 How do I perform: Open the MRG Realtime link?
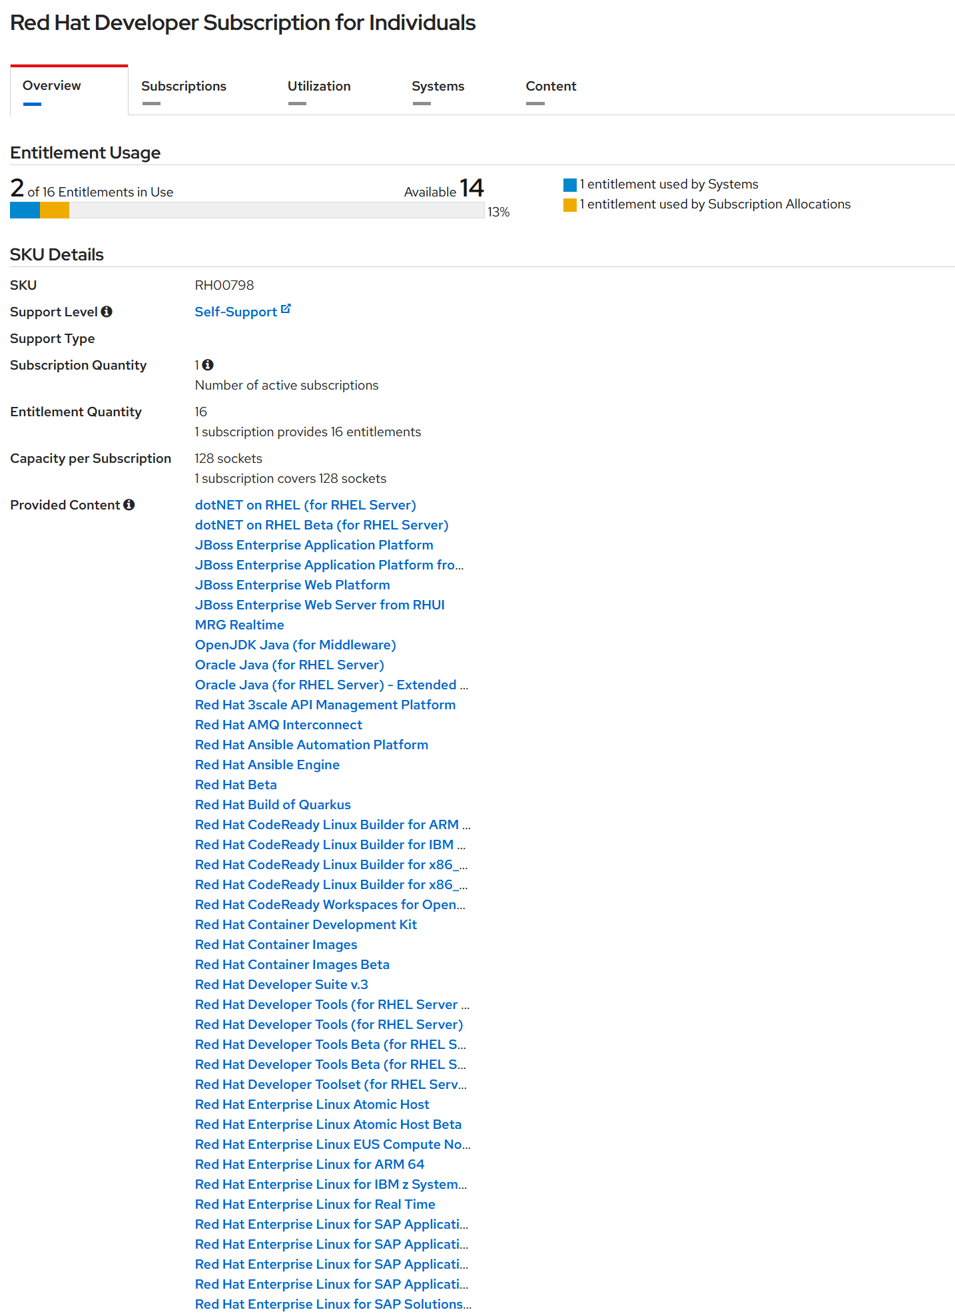click(x=239, y=625)
